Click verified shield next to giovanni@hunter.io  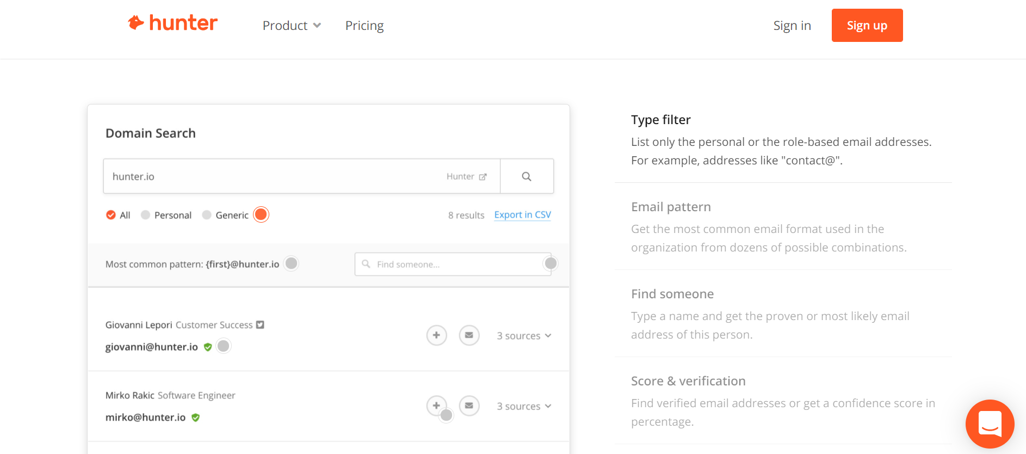pyautogui.click(x=208, y=347)
